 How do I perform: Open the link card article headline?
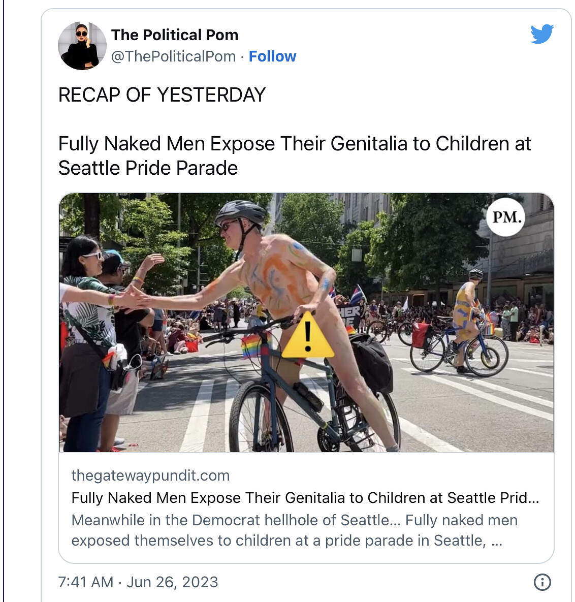pyautogui.click(x=305, y=498)
